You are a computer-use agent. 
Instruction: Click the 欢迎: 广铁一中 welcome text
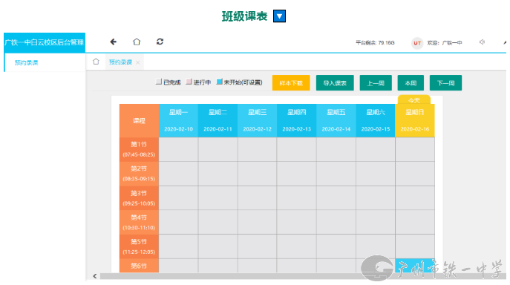[445, 42]
